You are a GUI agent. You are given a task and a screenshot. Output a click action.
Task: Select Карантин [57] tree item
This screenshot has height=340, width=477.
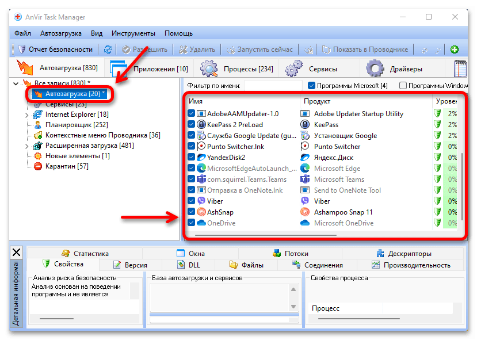(x=67, y=166)
